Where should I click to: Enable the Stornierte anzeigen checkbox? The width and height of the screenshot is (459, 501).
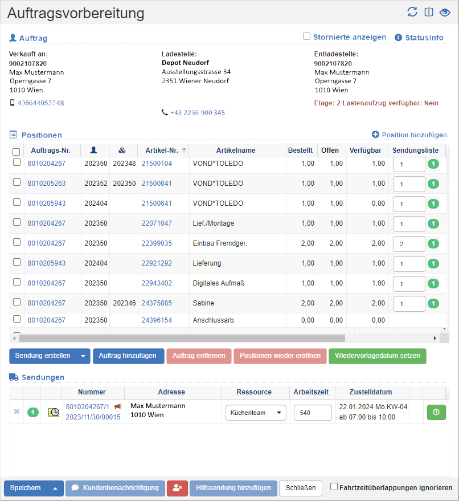tap(306, 36)
